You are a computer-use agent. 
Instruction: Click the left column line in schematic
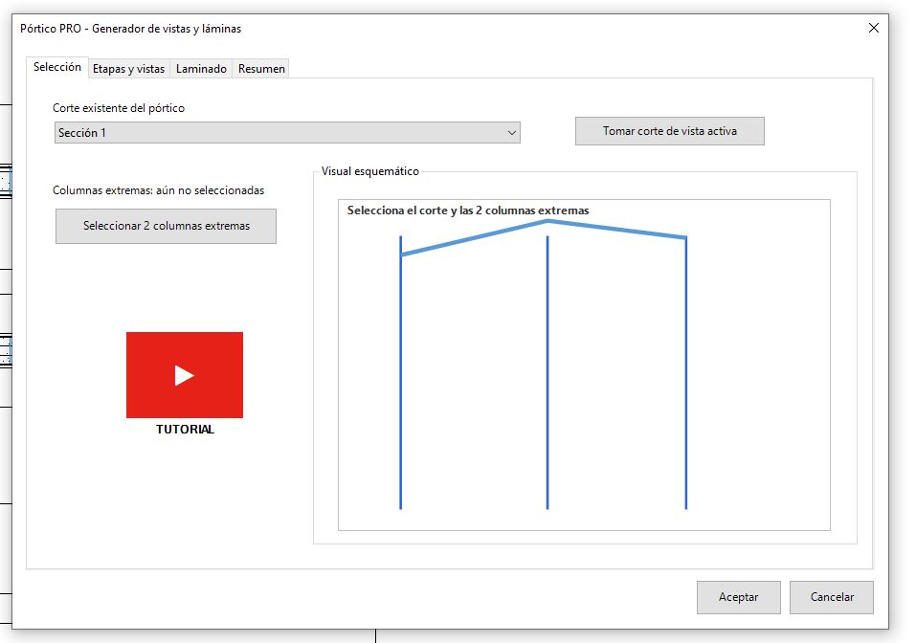tap(401, 374)
